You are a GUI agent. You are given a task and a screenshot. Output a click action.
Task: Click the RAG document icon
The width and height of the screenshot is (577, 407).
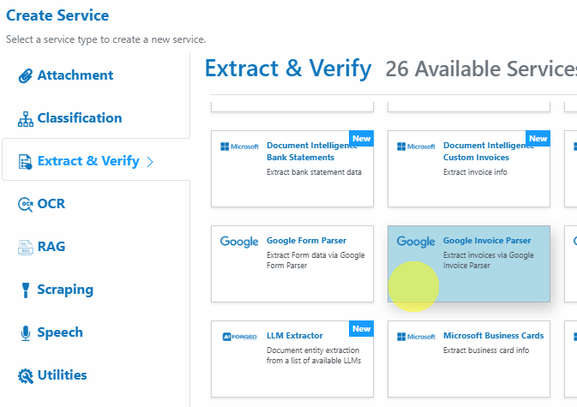coord(26,247)
